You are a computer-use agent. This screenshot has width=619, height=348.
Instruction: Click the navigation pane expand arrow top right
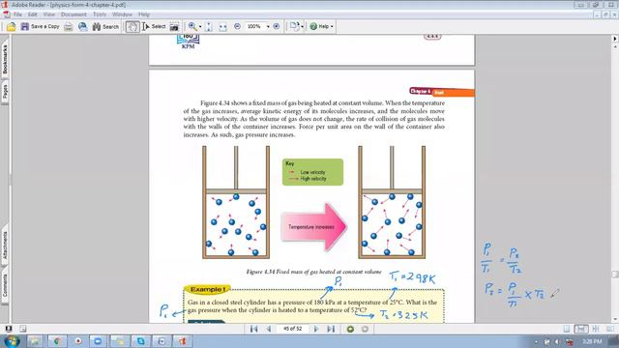coord(615,39)
